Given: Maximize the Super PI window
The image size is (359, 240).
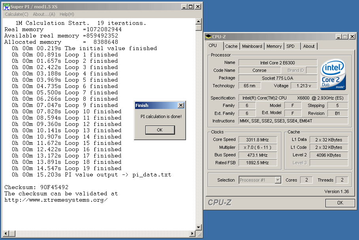Looking at the screenshot, I should point(190,7).
